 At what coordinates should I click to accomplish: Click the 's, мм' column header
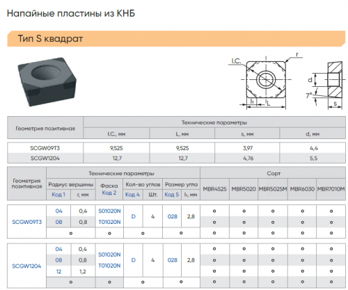247,134
